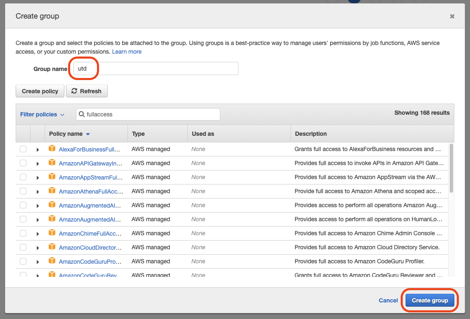The width and height of the screenshot is (470, 319).
Task: Click description 'Provides full access to Amazon Cloud Directory Service.'
Action: click(x=367, y=247)
